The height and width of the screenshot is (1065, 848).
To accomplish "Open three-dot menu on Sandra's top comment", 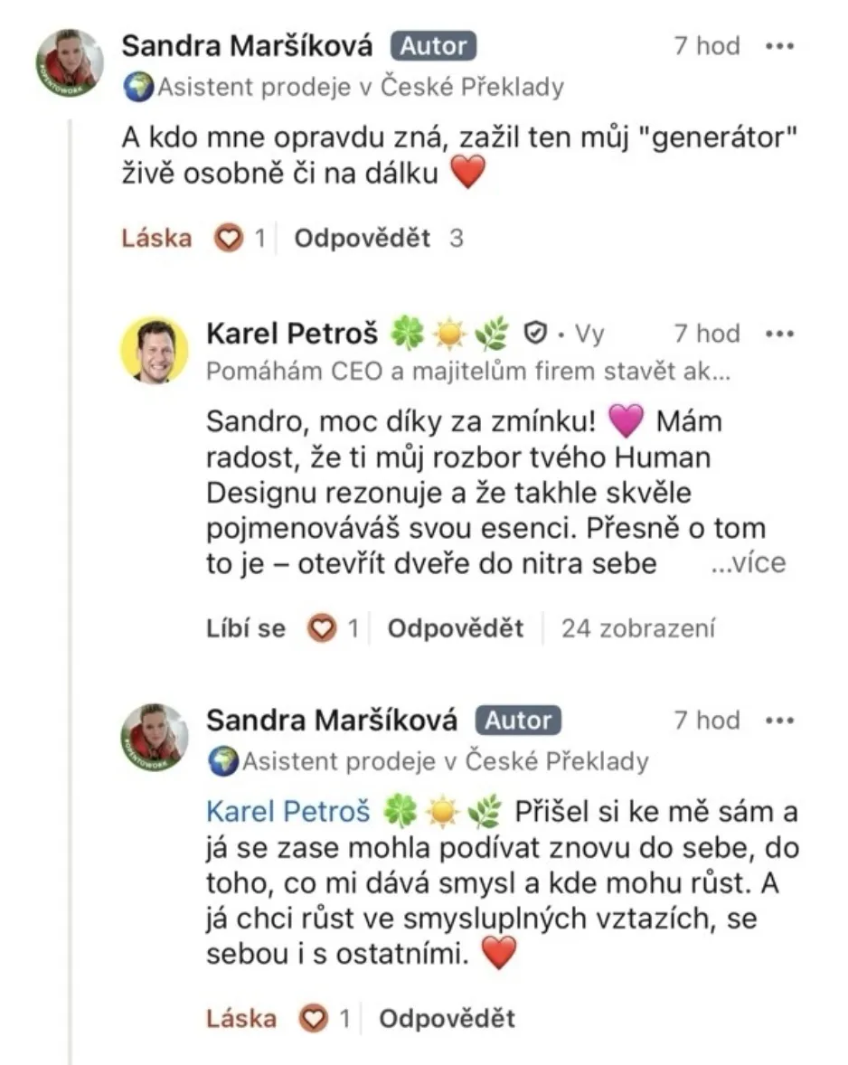I will click(779, 46).
